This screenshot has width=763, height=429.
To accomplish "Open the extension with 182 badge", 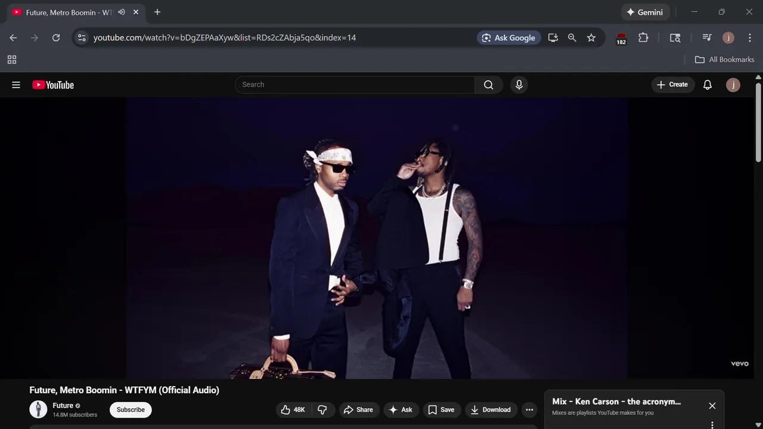I will pyautogui.click(x=621, y=38).
